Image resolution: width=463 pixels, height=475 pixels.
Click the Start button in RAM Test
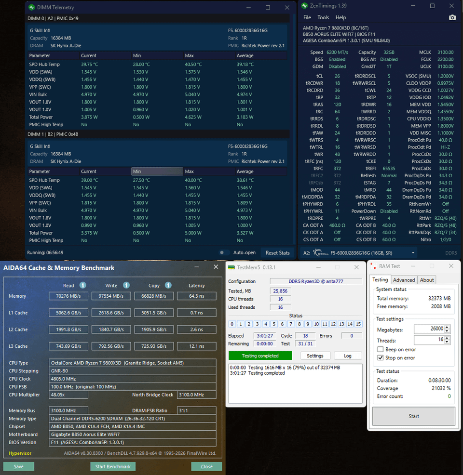coord(414,416)
